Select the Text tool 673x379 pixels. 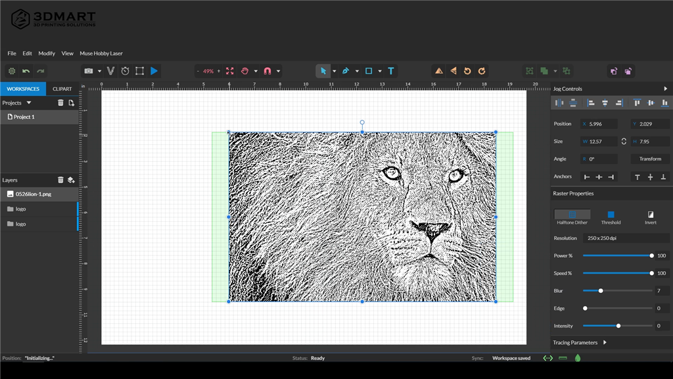[x=391, y=71]
